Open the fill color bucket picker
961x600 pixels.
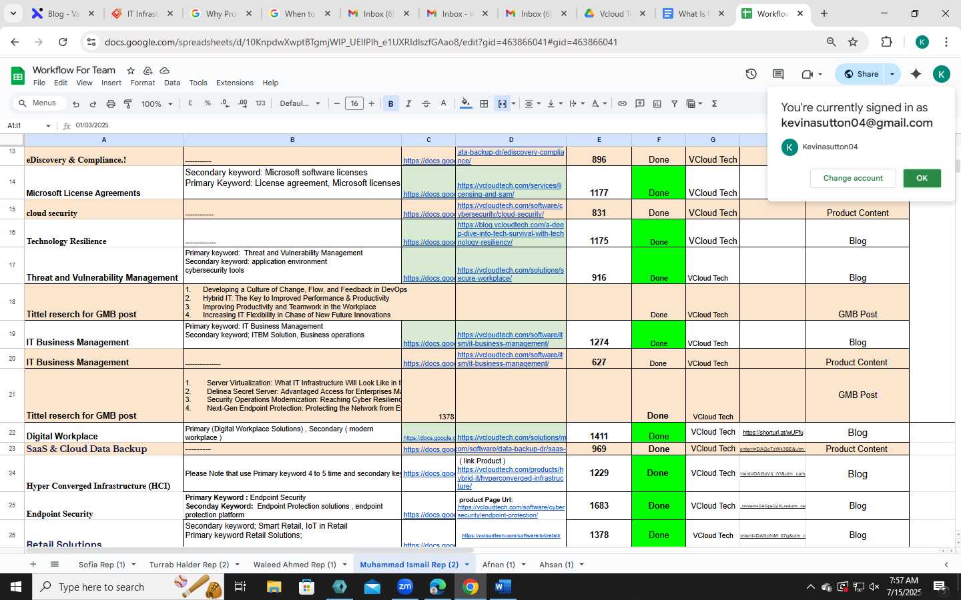click(466, 103)
